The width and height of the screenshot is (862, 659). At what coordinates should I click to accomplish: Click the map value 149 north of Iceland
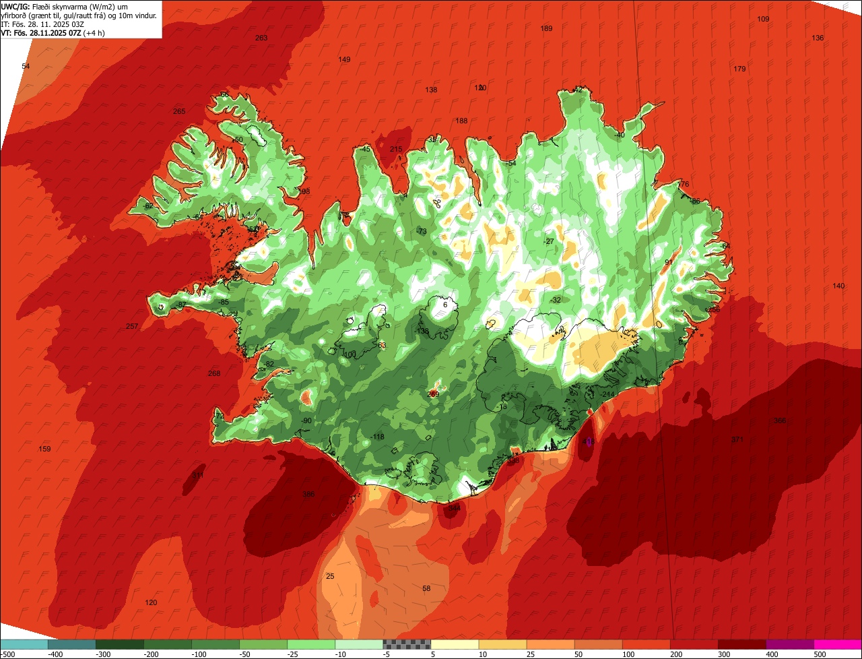[344, 59]
